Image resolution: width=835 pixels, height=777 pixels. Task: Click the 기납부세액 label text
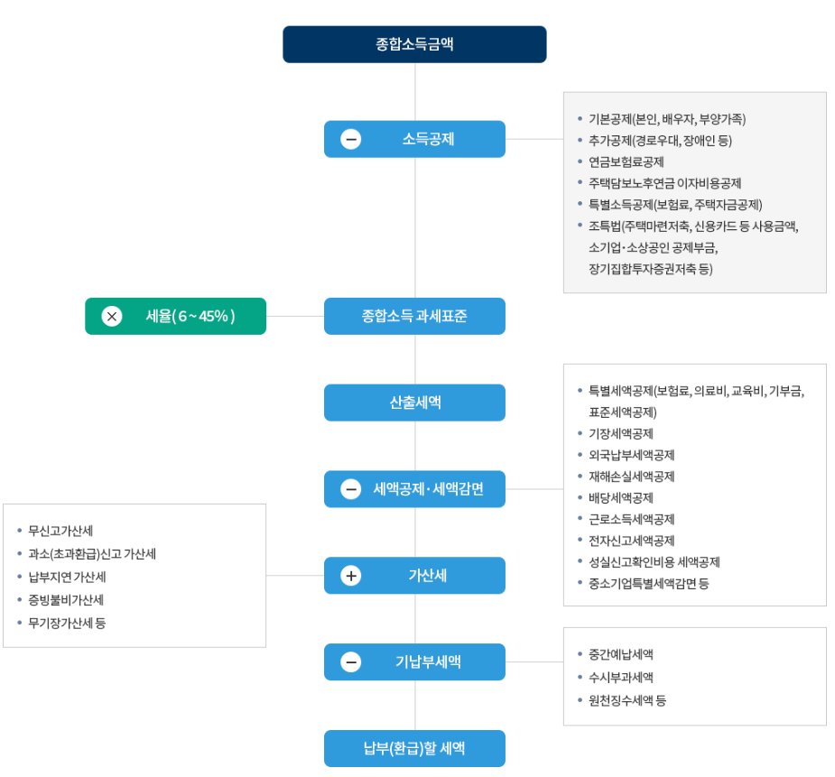click(428, 662)
